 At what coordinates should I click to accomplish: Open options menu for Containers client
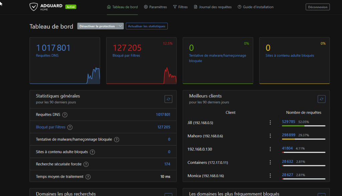pos(270,162)
